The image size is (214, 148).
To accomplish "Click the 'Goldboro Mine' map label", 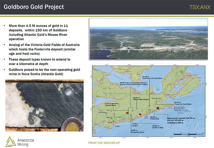I will coord(175,123).
